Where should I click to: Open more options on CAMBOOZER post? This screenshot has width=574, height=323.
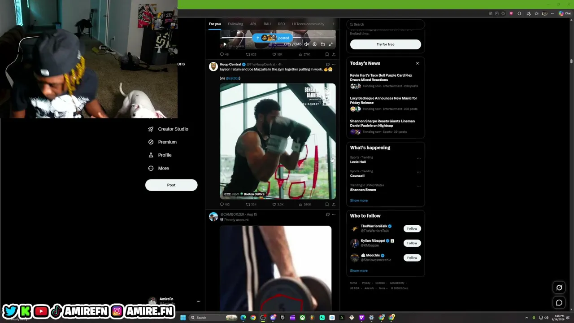(x=333, y=214)
